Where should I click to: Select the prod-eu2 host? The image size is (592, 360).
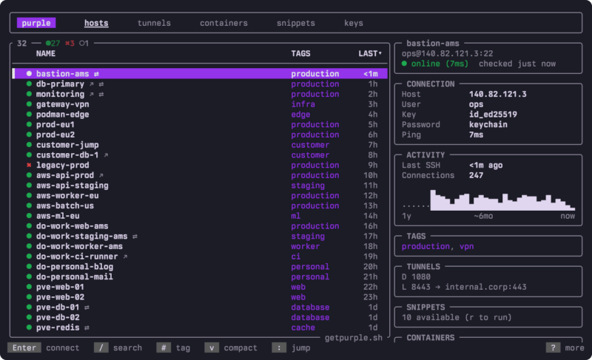click(200, 135)
